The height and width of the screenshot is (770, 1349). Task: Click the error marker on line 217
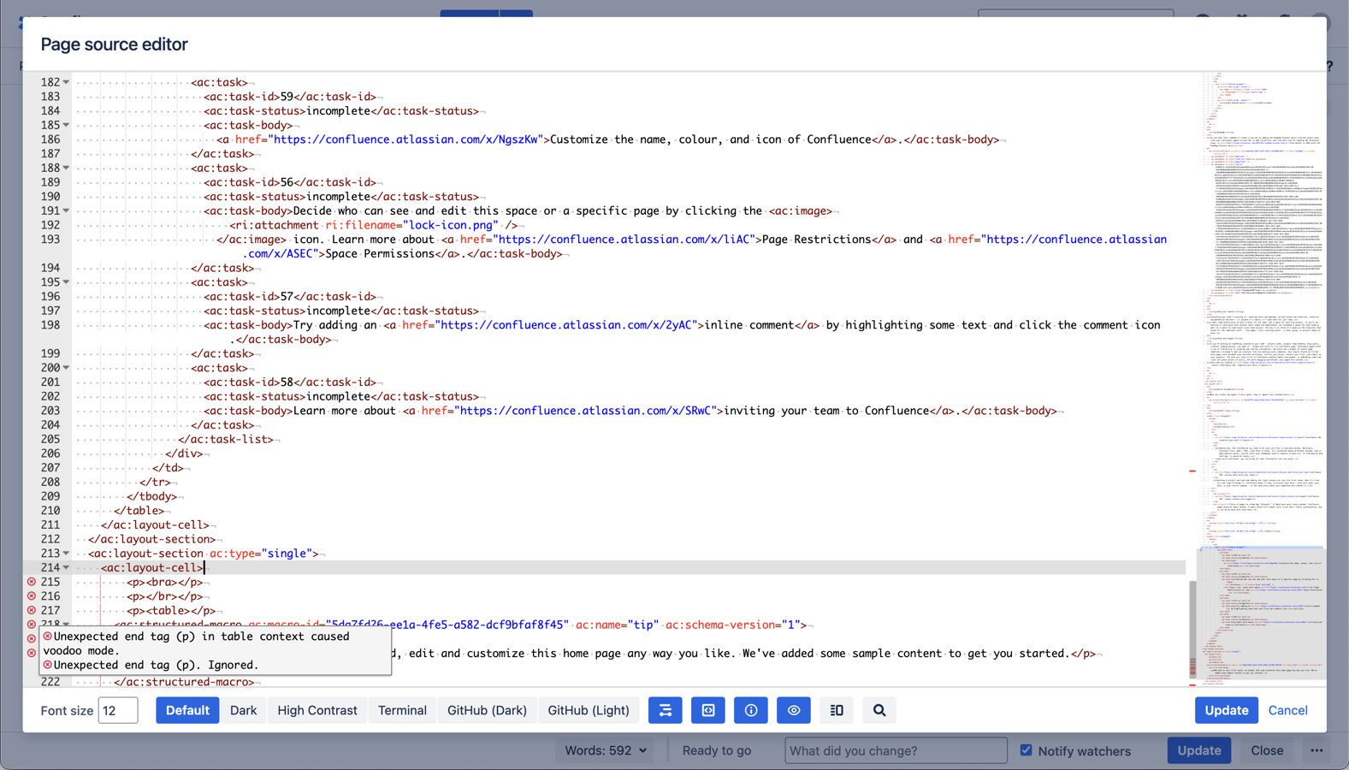(32, 611)
